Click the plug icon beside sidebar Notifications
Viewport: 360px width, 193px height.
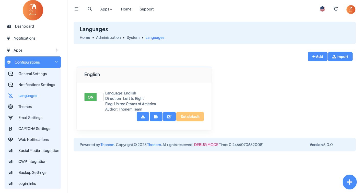[8, 38]
